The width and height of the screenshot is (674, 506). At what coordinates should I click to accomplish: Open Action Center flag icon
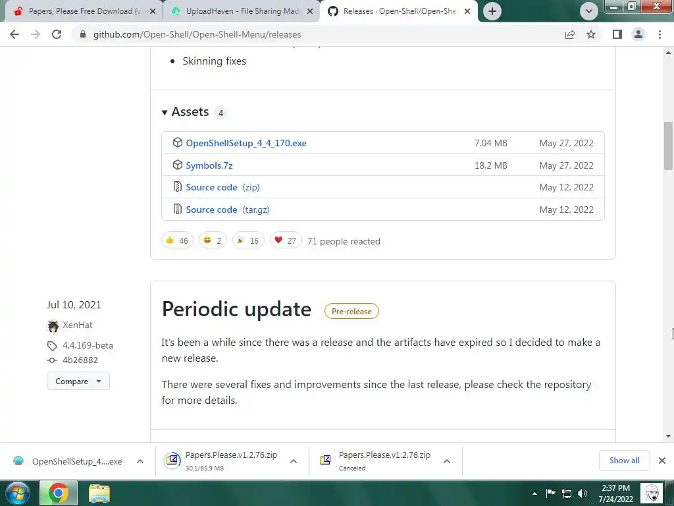551,493
